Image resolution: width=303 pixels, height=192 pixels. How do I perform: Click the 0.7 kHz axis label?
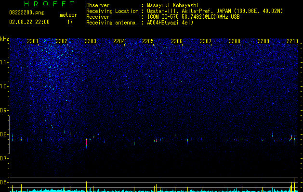tap(4, 158)
